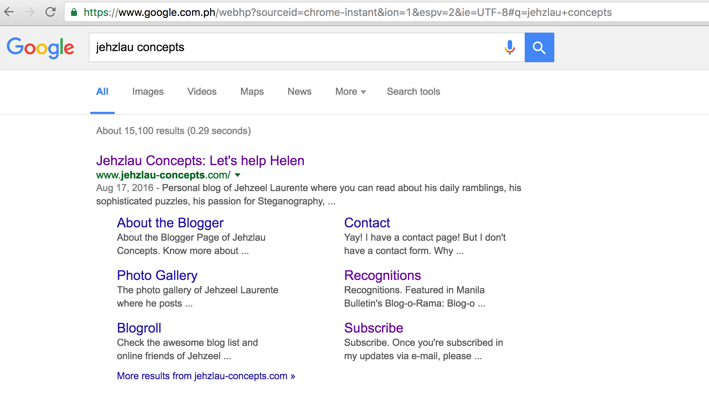Open Search tools options
709x394 pixels.
click(x=413, y=91)
